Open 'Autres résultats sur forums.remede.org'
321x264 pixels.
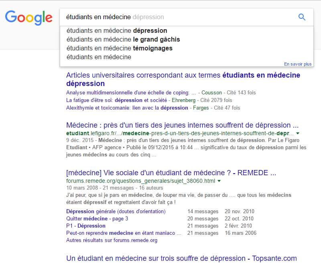pos(112,240)
